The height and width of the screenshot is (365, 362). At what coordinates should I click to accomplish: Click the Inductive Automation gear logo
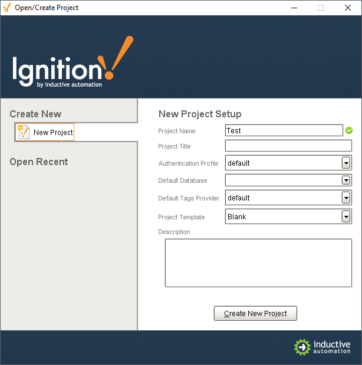tap(302, 347)
